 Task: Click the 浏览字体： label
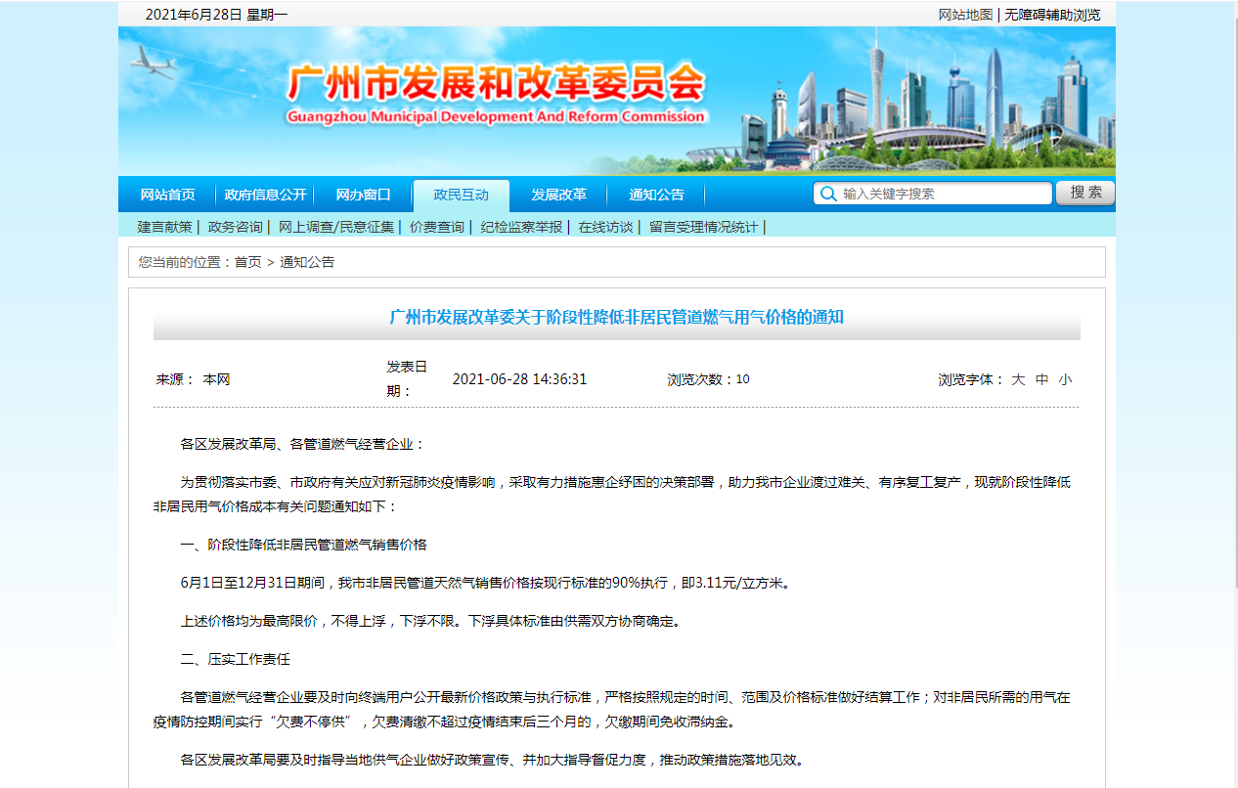click(x=971, y=379)
